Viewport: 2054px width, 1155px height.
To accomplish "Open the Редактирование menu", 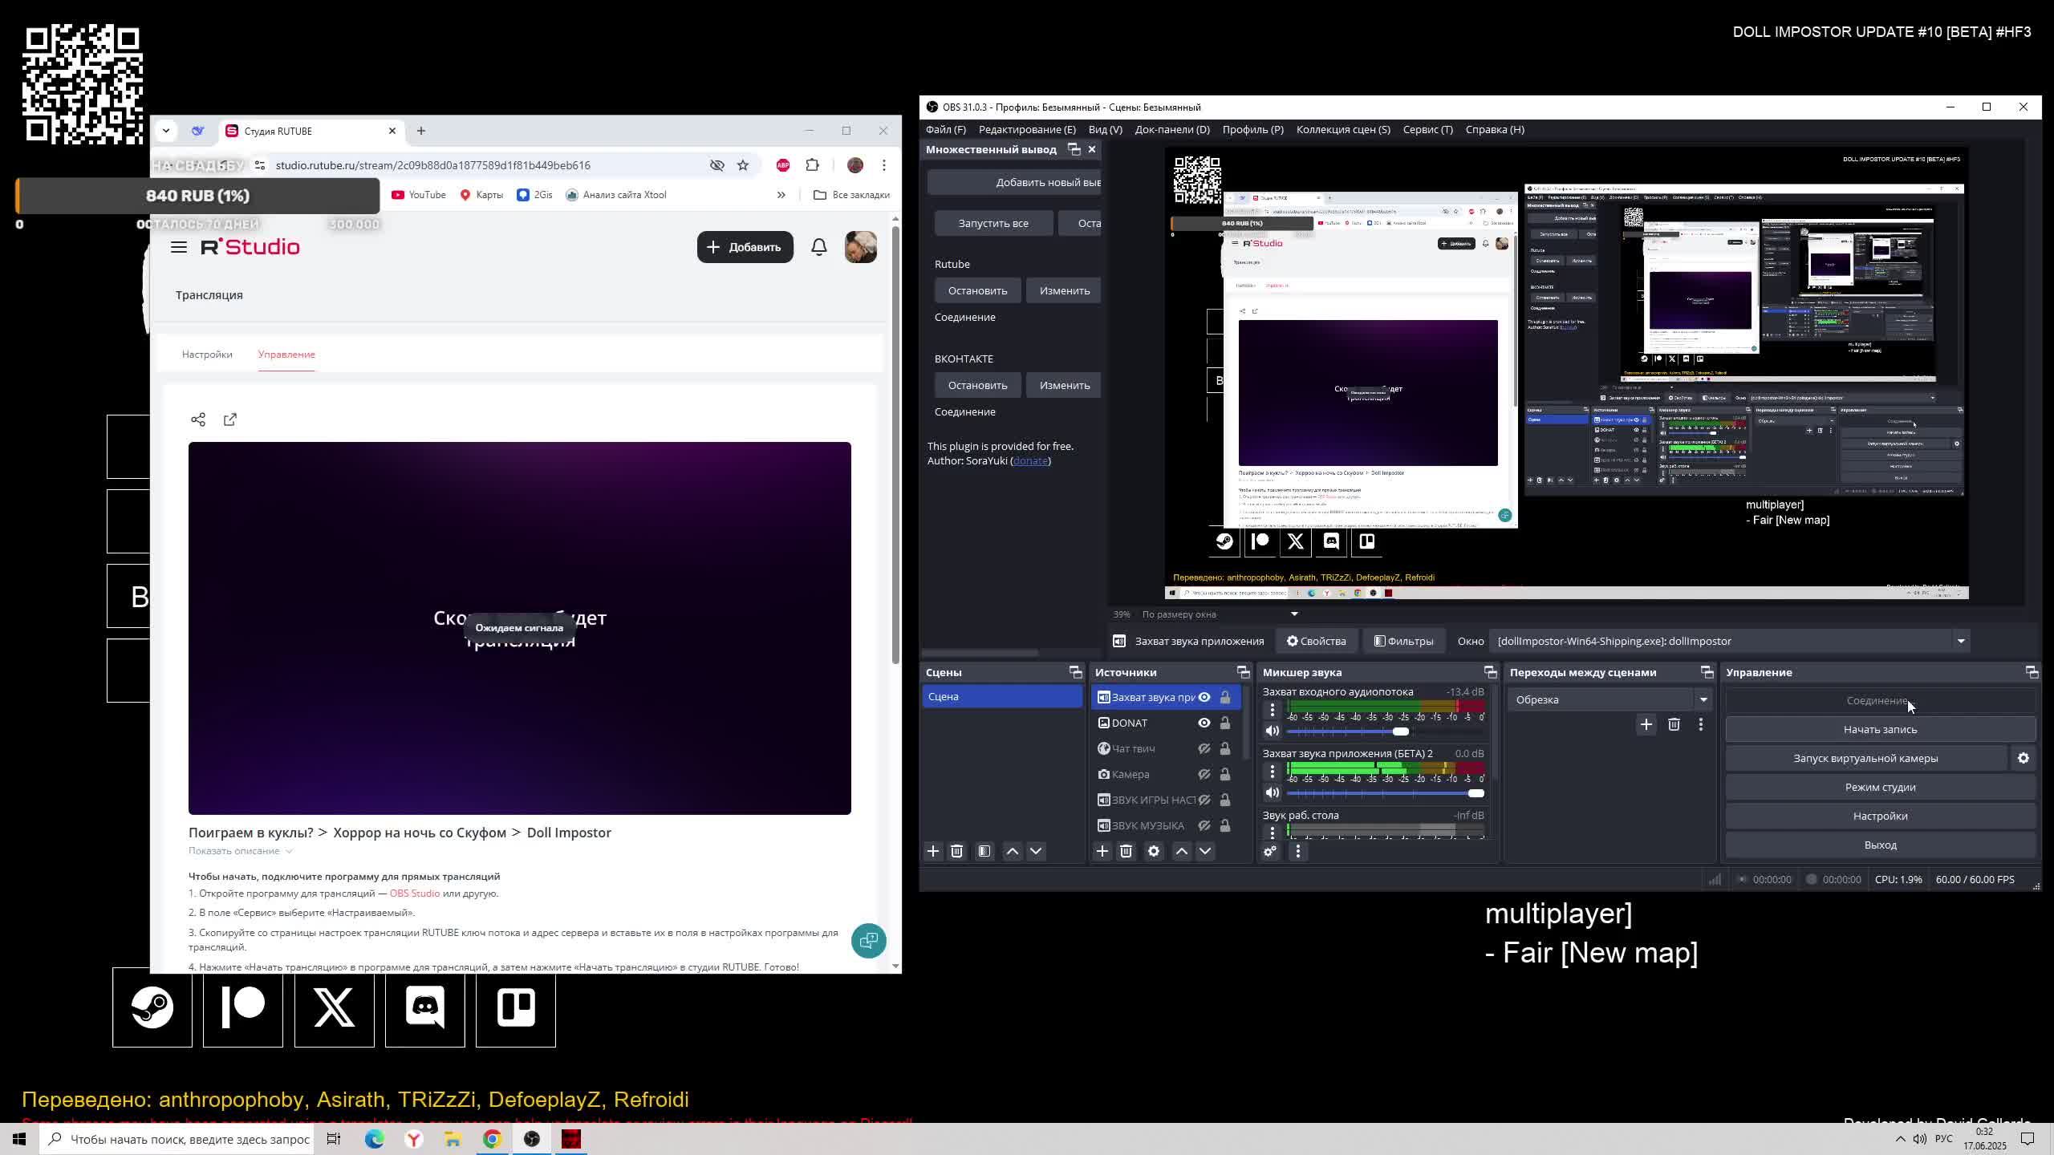I will (1027, 129).
